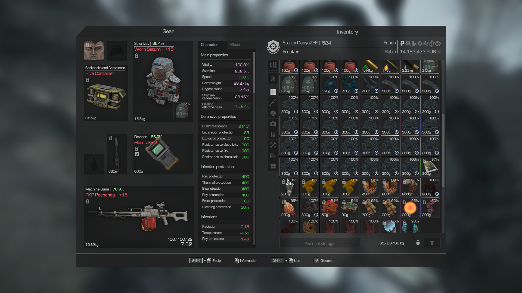Select the 1.44kg ammo with green arrows
The height and width of the screenshot is (293, 522).
370,66
